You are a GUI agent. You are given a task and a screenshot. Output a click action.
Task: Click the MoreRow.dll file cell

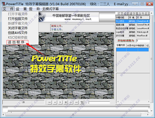coord(143,36)
